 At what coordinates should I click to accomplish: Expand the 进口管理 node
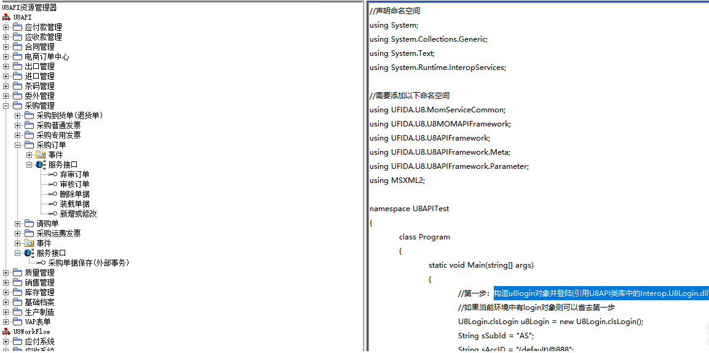pyautogui.click(x=6, y=76)
